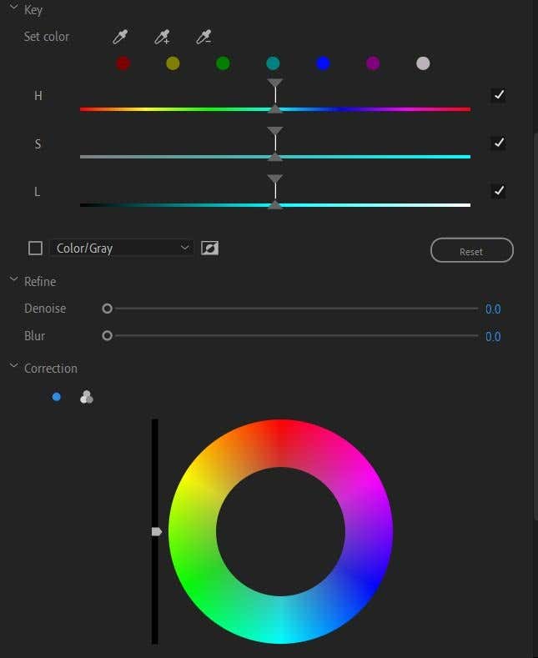538x658 pixels.
Task: Select the Set color eyedropper tool
Action: pyautogui.click(x=121, y=37)
